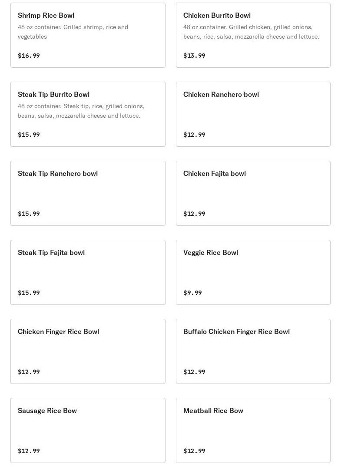Select Buffalo Chicken Finger Rice Bowl
The image size is (341, 473).
click(236, 332)
